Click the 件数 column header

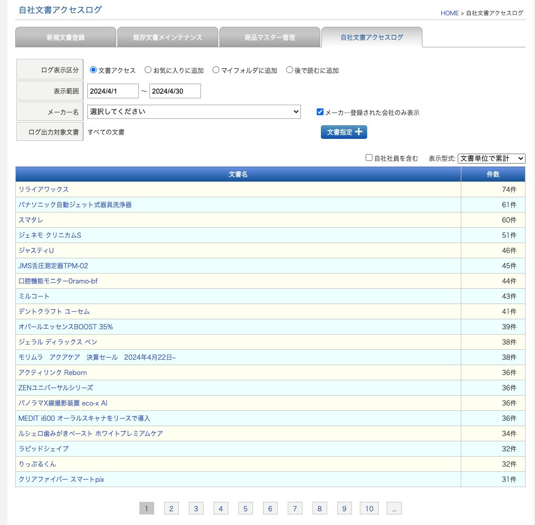click(x=493, y=174)
